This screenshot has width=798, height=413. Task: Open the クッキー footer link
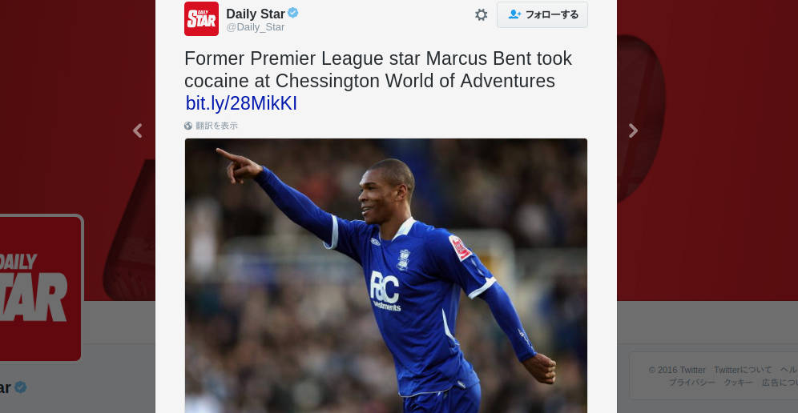(x=739, y=383)
